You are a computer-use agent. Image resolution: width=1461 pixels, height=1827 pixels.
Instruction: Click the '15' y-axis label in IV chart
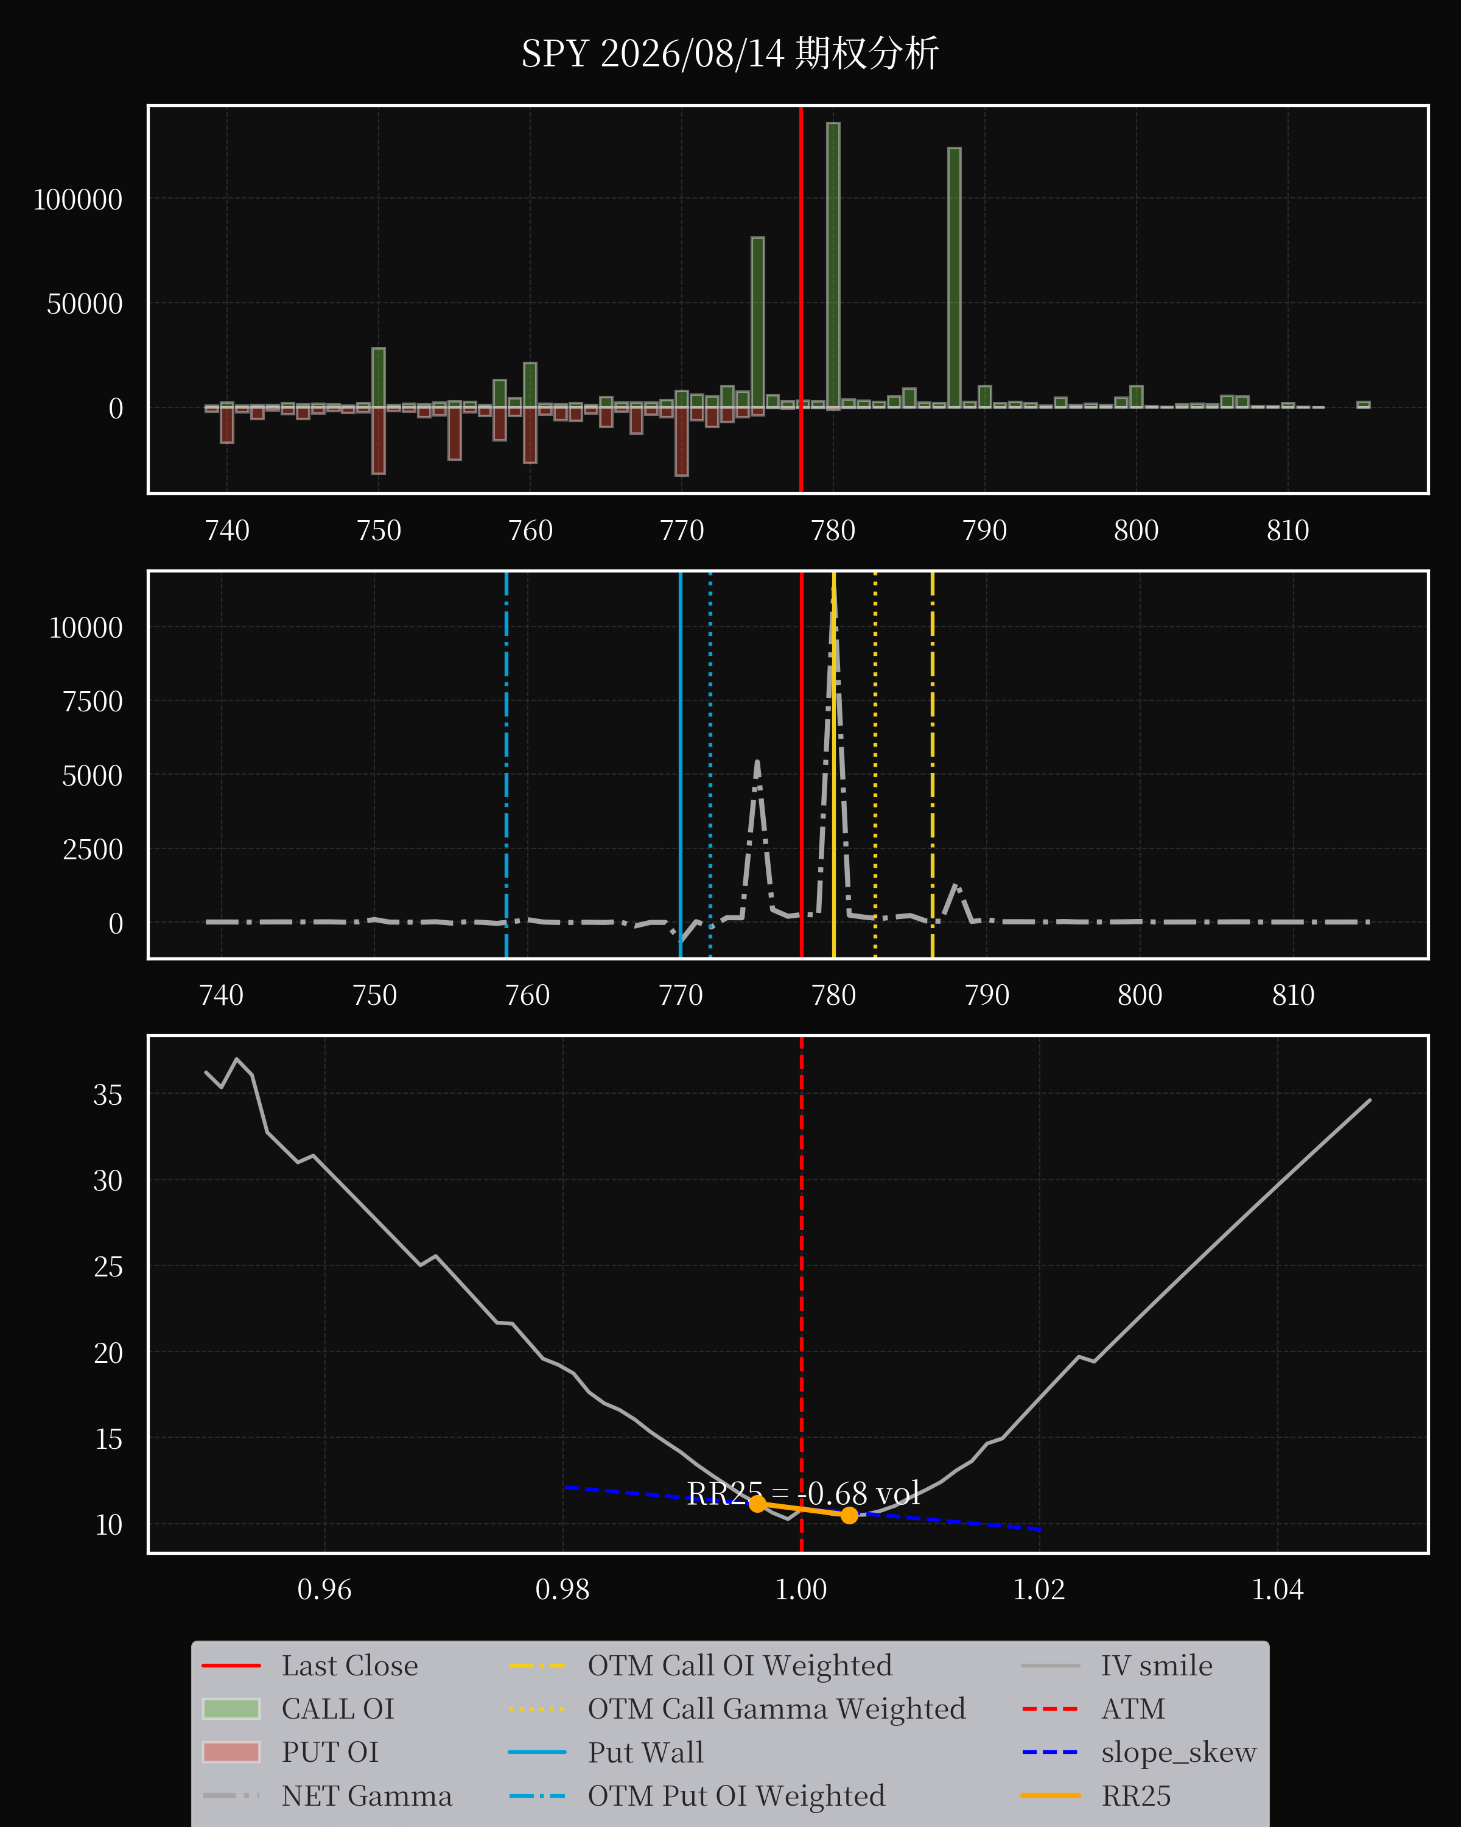pyautogui.click(x=108, y=1439)
